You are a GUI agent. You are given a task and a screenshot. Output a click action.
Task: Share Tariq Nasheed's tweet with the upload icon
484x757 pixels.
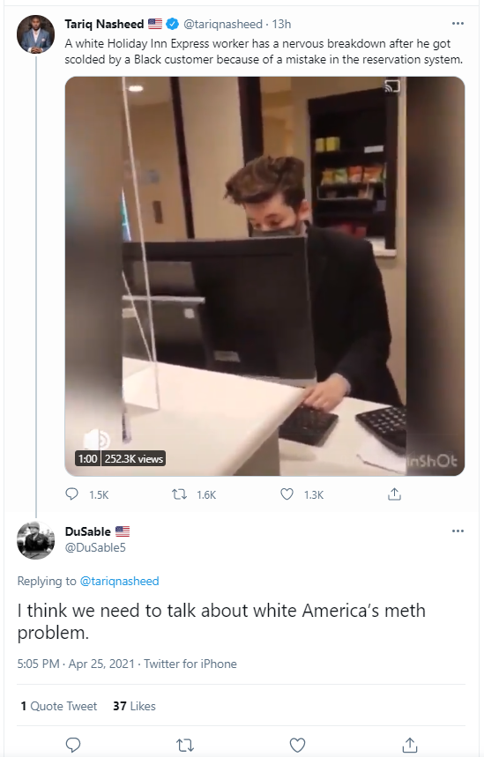[x=394, y=494]
